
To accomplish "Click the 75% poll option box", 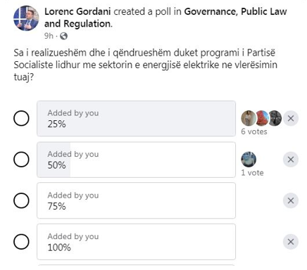I will (136, 200).
